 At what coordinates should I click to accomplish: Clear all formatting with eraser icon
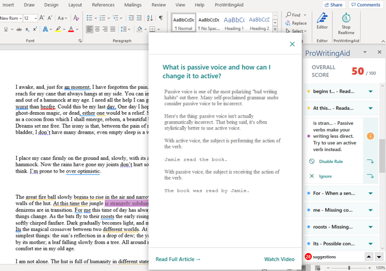pos(76,18)
